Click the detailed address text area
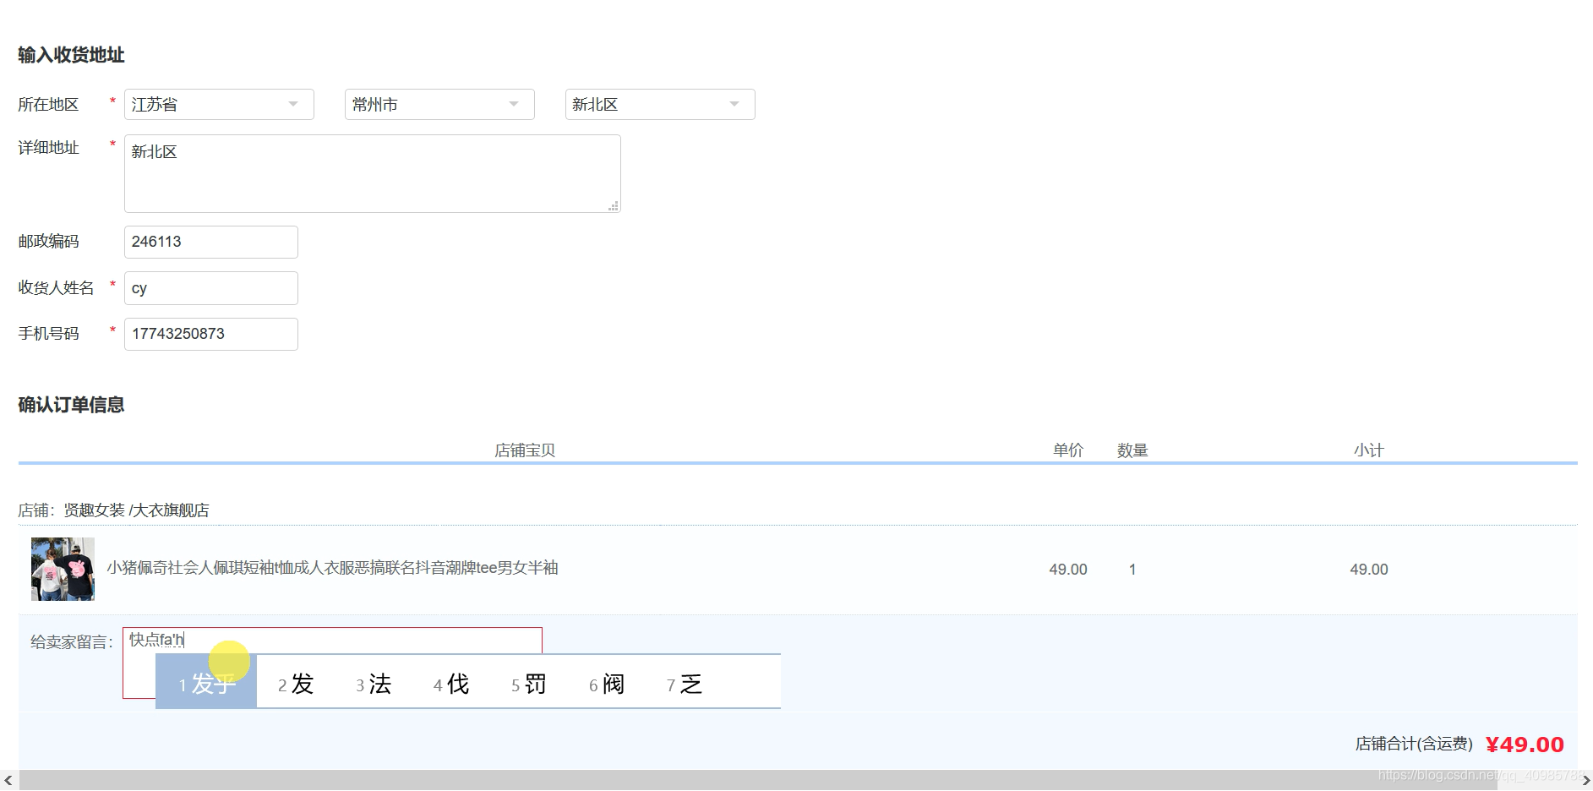The image size is (1593, 791). point(373,173)
